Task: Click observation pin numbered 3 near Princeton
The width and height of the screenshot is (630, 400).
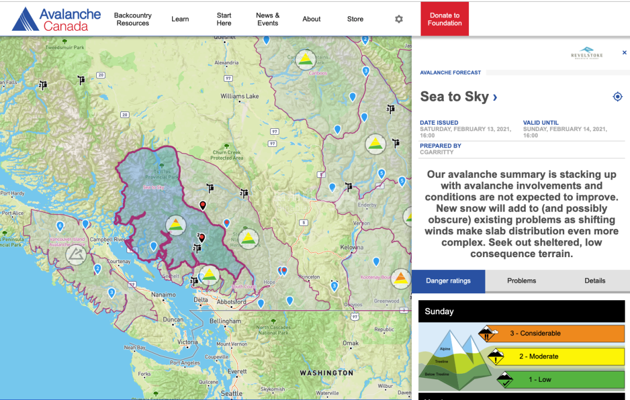Action: pos(334,286)
